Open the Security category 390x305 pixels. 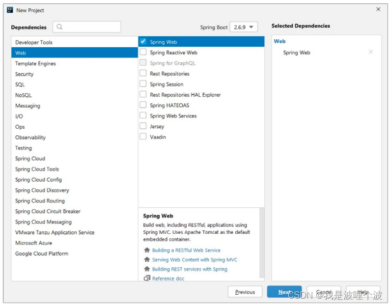[x=74, y=74]
